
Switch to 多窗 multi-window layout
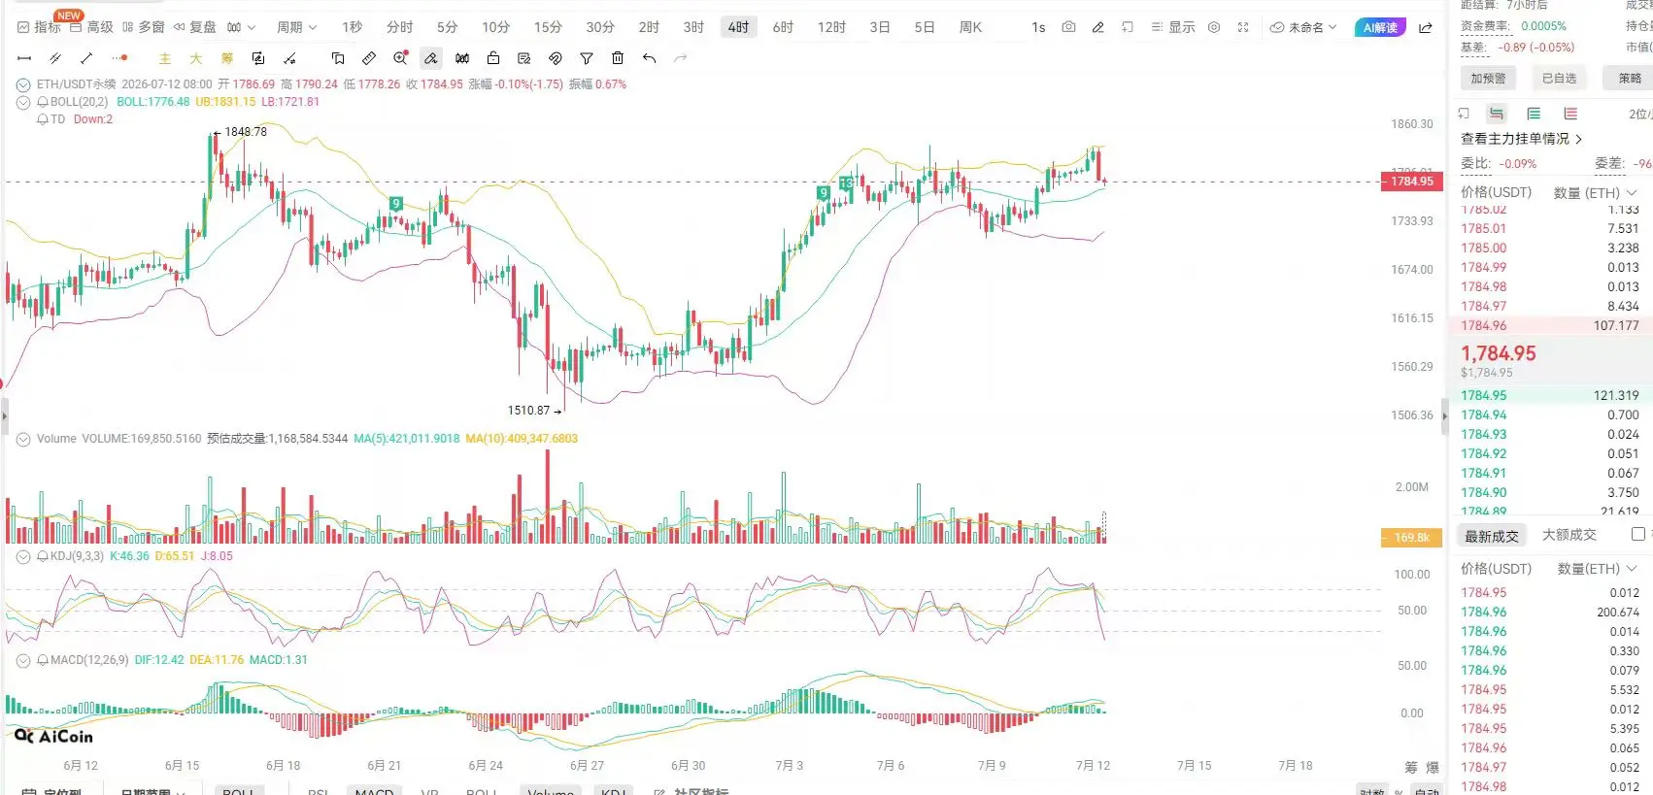(x=144, y=27)
